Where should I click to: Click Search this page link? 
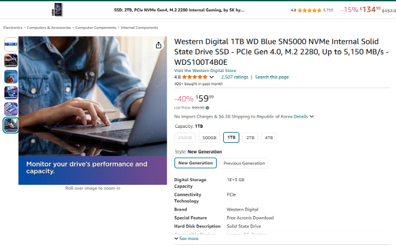click(272, 77)
